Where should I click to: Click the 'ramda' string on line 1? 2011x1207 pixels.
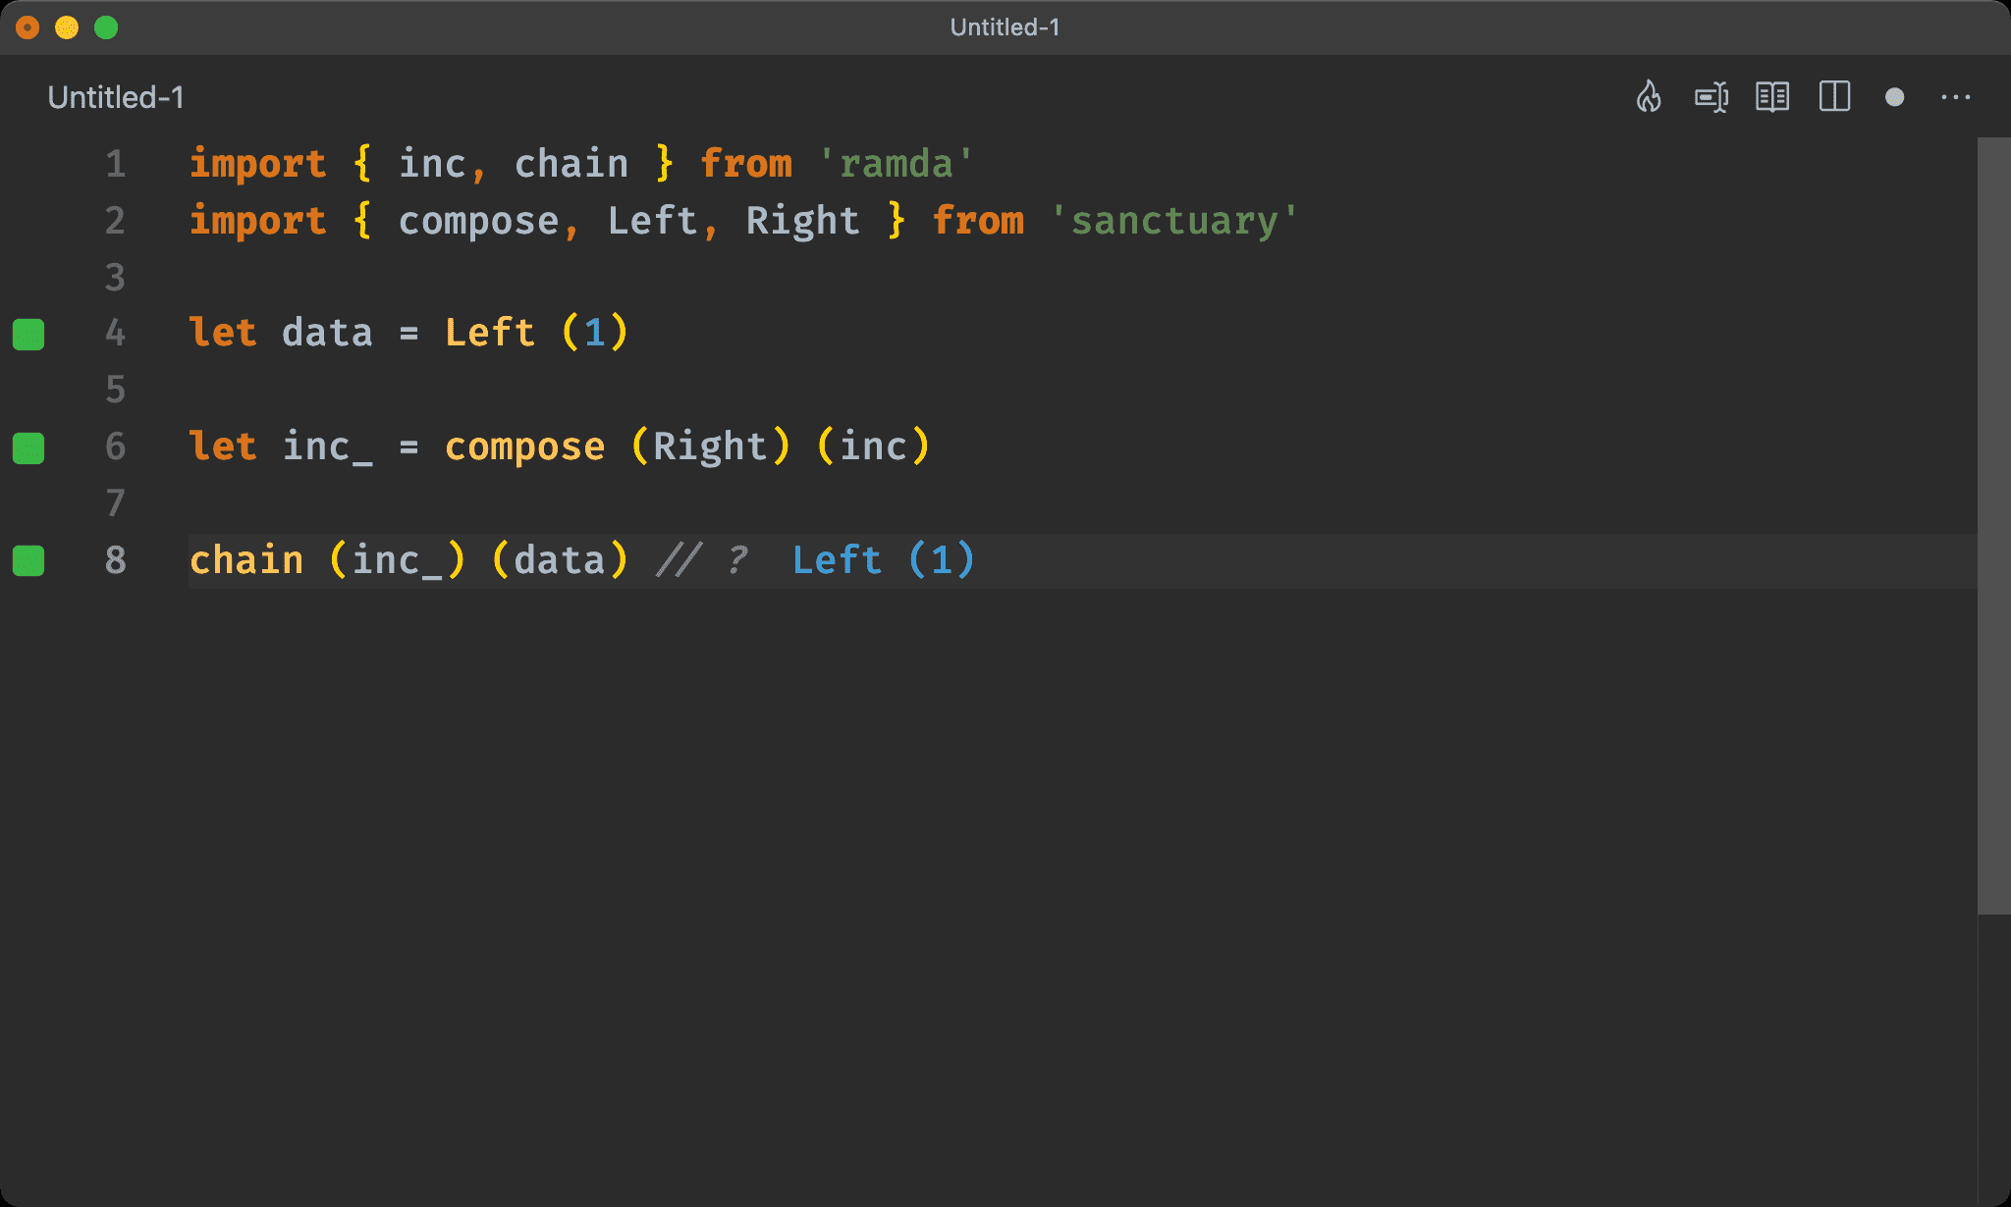tap(896, 164)
